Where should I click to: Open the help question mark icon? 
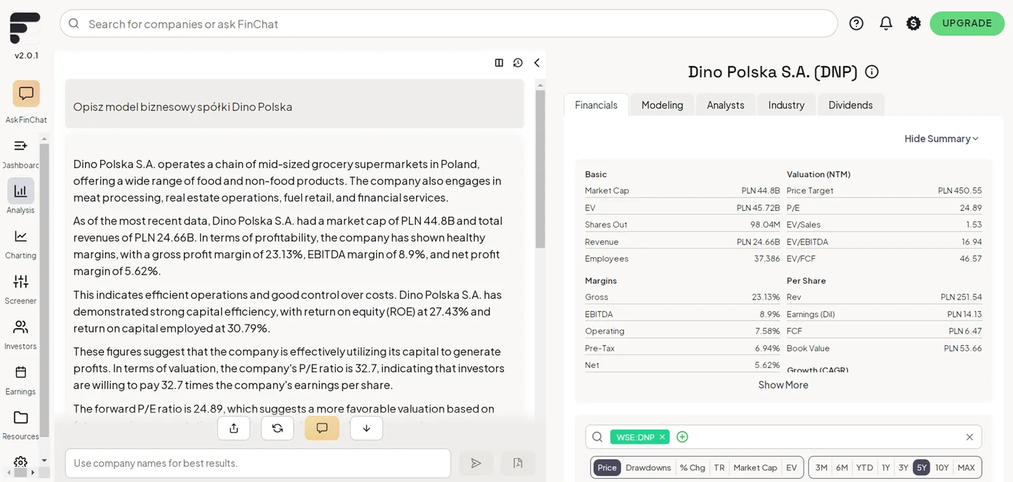pos(856,23)
